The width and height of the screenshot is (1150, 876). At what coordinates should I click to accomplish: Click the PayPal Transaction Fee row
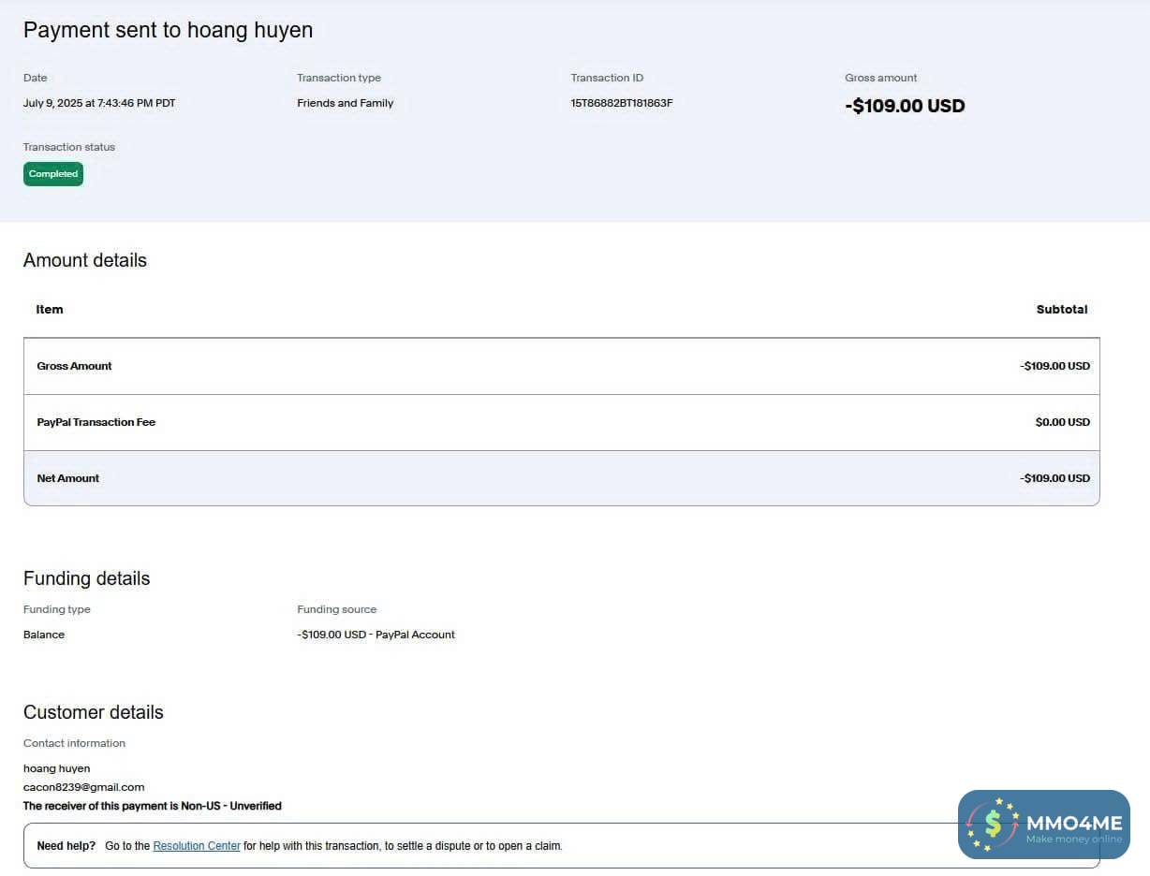click(561, 422)
